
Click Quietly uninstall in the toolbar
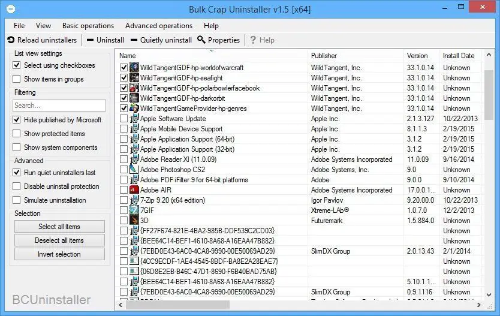point(161,40)
